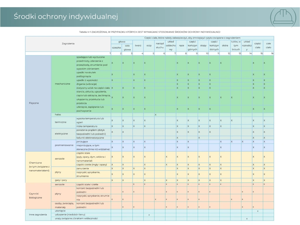Select the "ładunki elektrostatyczne" row label

coord(90,138)
